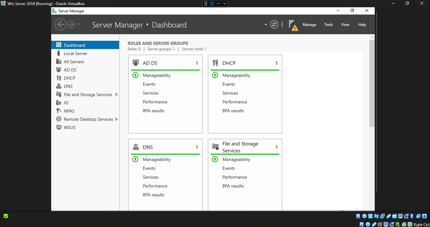Minimize VM using the mini toolbar dash icon
This screenshot has width=430, height=227.
[218, 3]
